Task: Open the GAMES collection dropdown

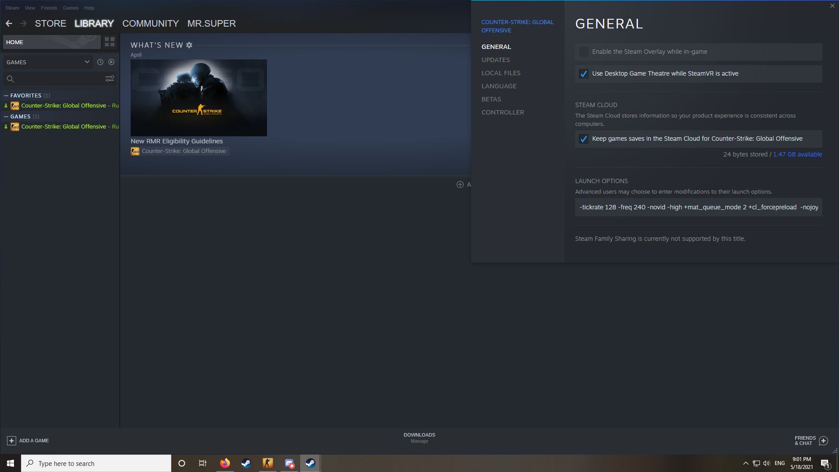Action: [x=87, y=62]
